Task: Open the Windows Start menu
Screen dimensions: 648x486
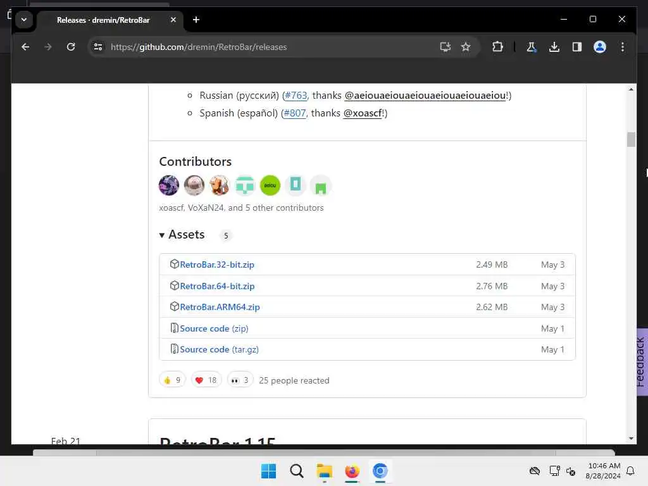Action: coord(268,471)
